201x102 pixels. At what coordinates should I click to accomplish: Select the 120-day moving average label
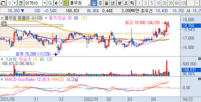(84, 18)
